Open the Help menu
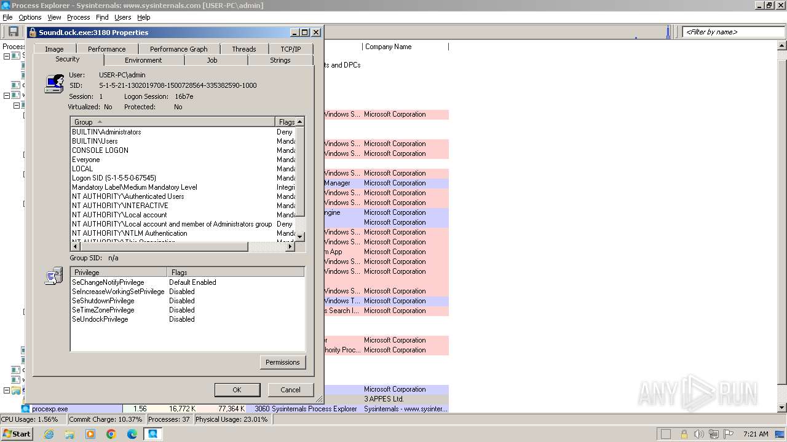Image resolution: width=787 pixels, height=442 pixels. (143, 17)
